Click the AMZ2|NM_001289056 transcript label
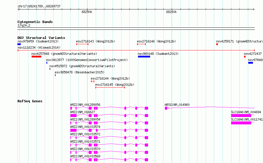 pyautogui.click(x=85, y=105)
